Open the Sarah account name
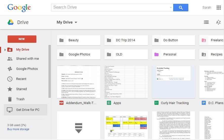The height and width of the screenshot is (140, 224). pos(207,8)
